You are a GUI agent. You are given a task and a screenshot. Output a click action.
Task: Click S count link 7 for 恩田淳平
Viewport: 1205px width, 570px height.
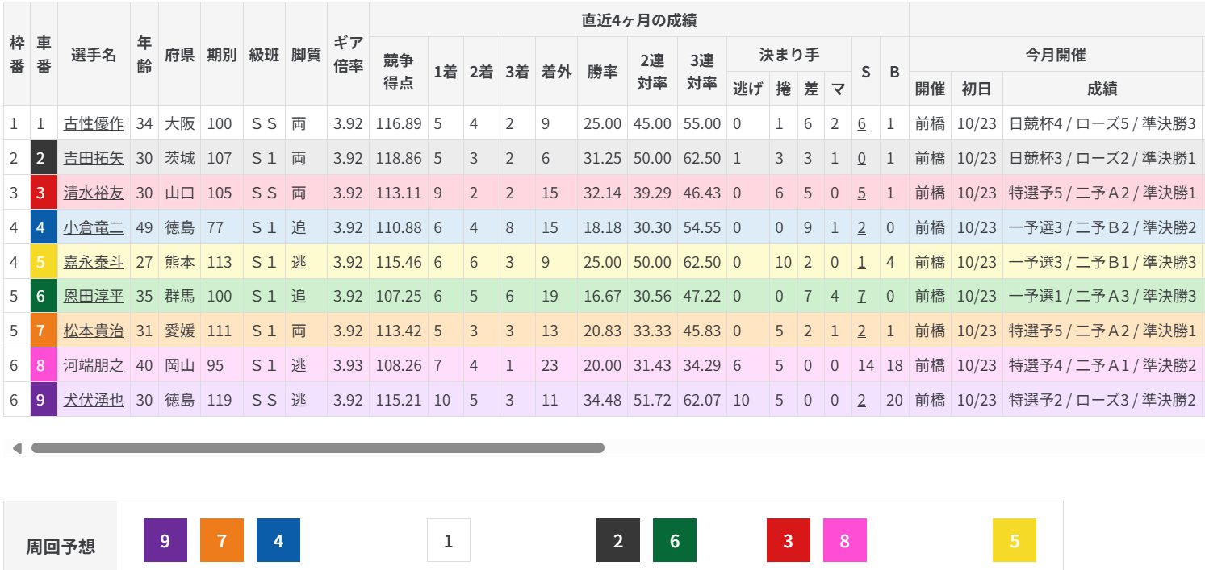pos(861,296)
